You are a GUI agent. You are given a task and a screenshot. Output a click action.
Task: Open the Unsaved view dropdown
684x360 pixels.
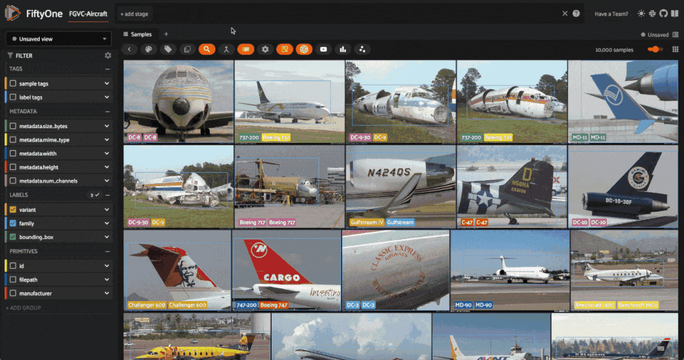tap(58, 38)
